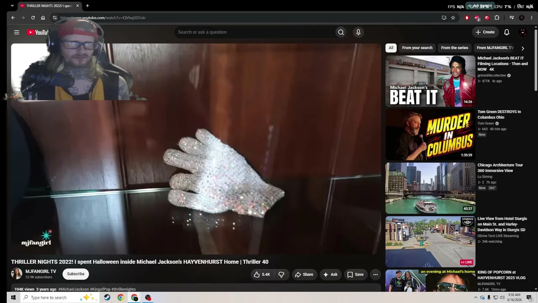Go back with the browser back arrow
This screenshot has width=538, height=303.
13,18
